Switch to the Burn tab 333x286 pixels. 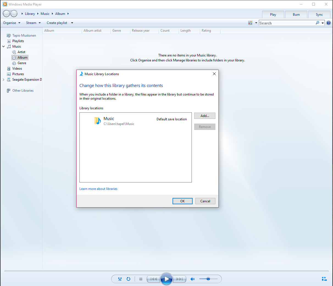coord(296,15)
